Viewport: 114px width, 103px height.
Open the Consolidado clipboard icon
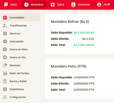[5, 18]
